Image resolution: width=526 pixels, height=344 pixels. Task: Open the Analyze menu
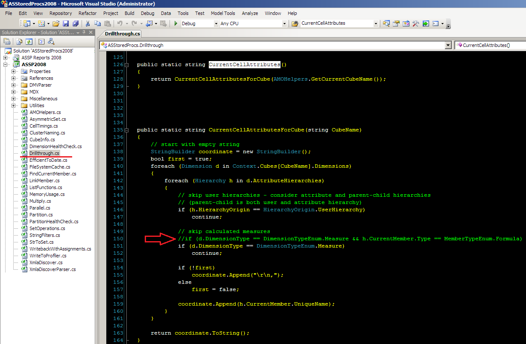pos(250,13)
